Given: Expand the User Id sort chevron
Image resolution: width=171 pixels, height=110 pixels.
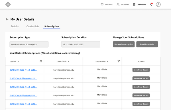Looking at the screenshot, I should (x=18, y=61).
